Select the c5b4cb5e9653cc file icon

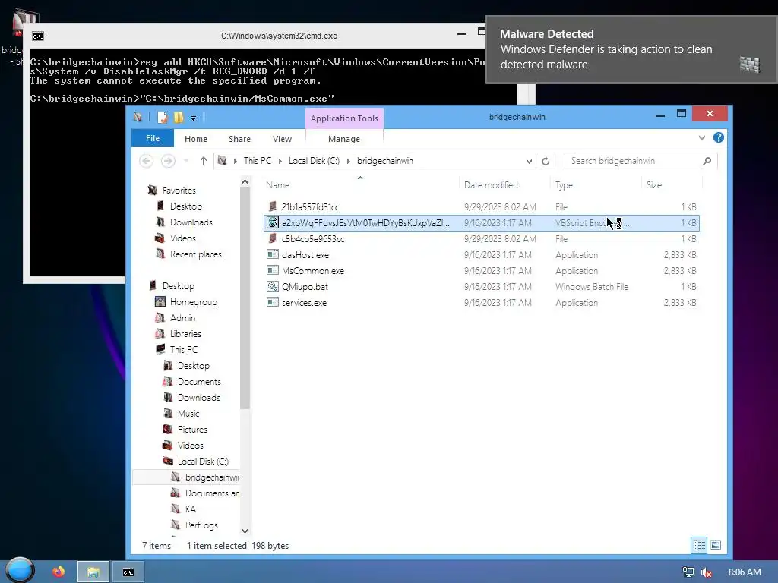(273, 238)
